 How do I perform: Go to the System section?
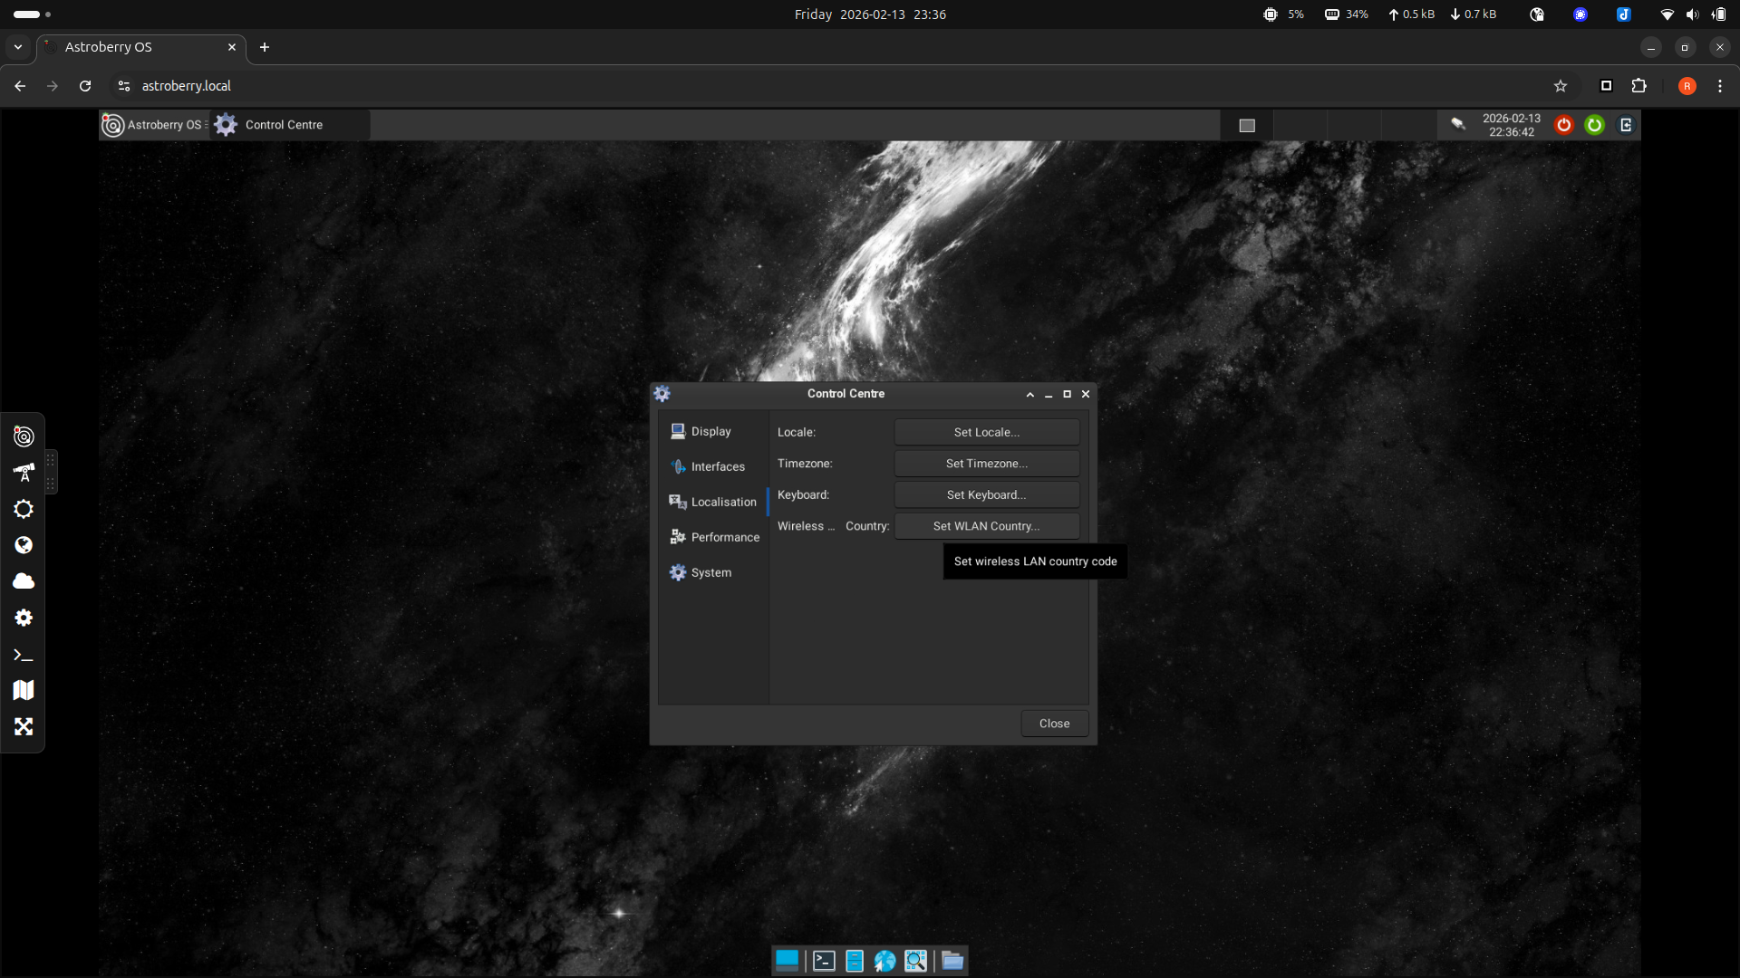click(x=710, y=573)
